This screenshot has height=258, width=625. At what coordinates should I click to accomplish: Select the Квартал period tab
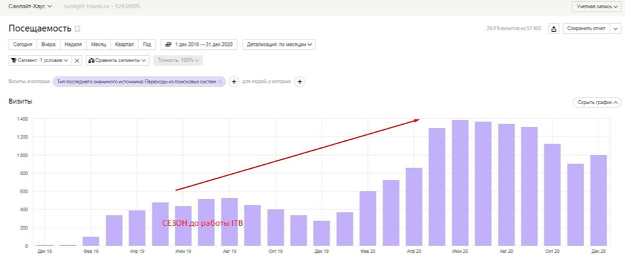tap(124, 45)
